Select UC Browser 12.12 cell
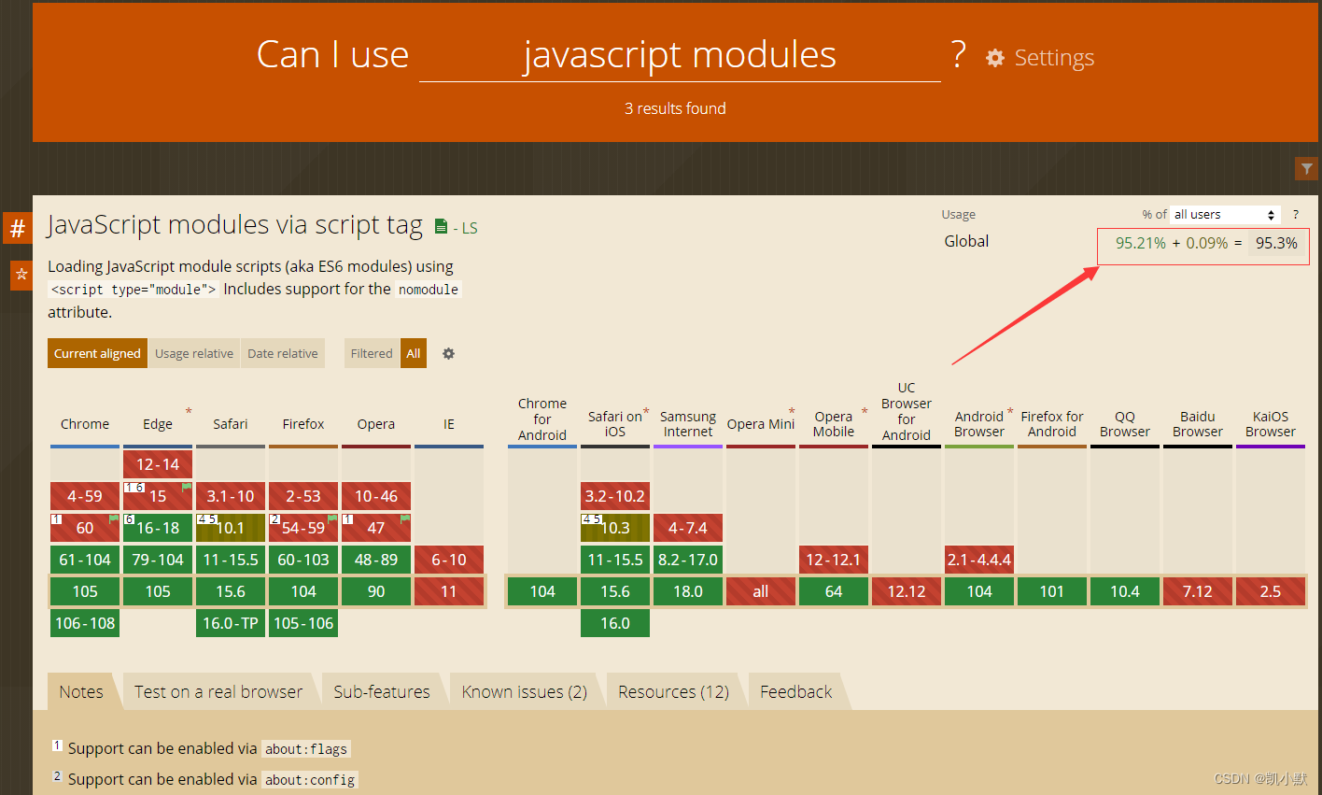The width and height of the screenshot is (1322, 795). [x=907, y=591]
